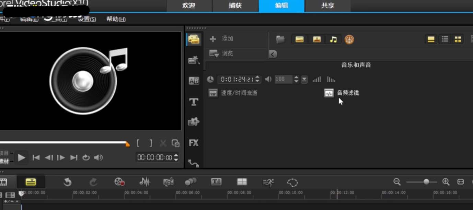
Task: Open the Graphic library flower icon
Action: pyautogui.click(x=194, y=122)
